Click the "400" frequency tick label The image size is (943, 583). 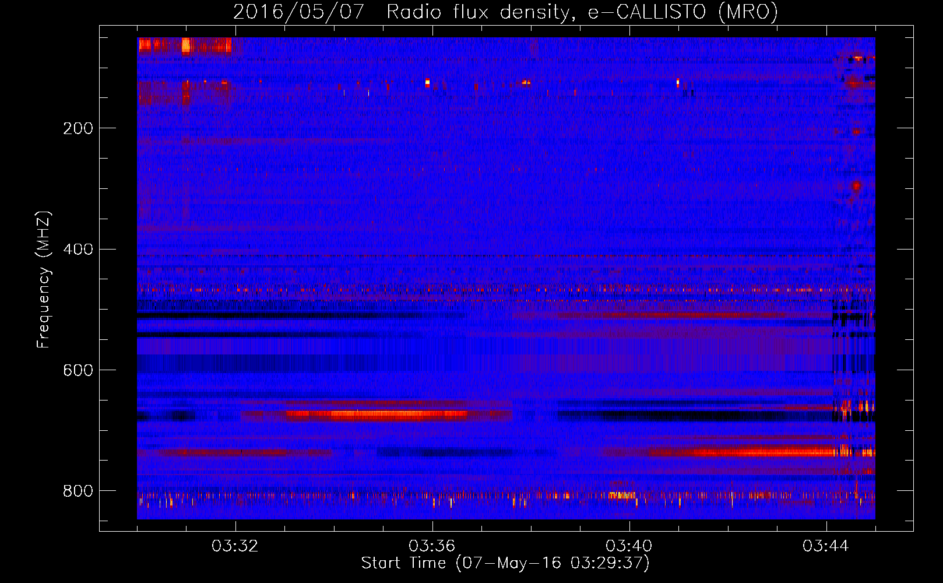(x=78, y=250)
